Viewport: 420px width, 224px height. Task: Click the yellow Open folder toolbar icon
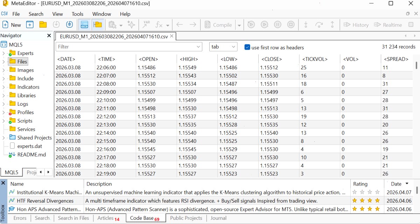(43, 25)
